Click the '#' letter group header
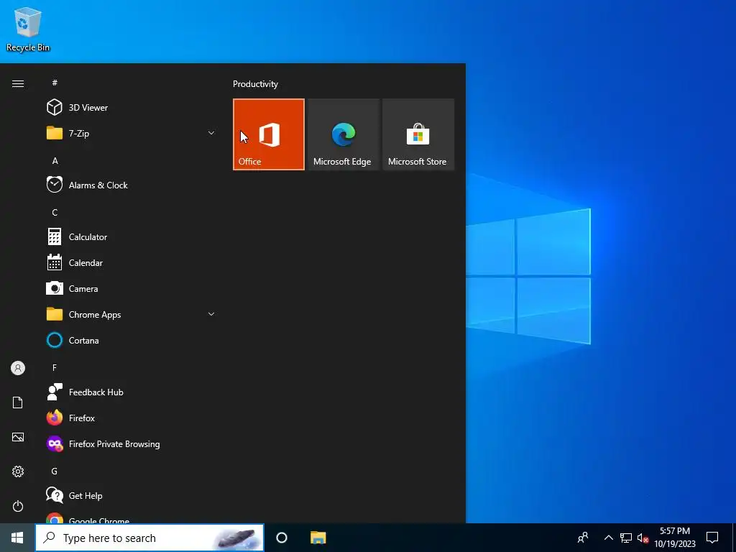The width and height of the screenshot is (736, 552). [55, 83]
